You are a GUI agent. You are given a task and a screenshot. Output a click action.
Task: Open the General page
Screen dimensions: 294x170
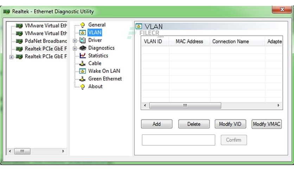click(x=97, y=25)
